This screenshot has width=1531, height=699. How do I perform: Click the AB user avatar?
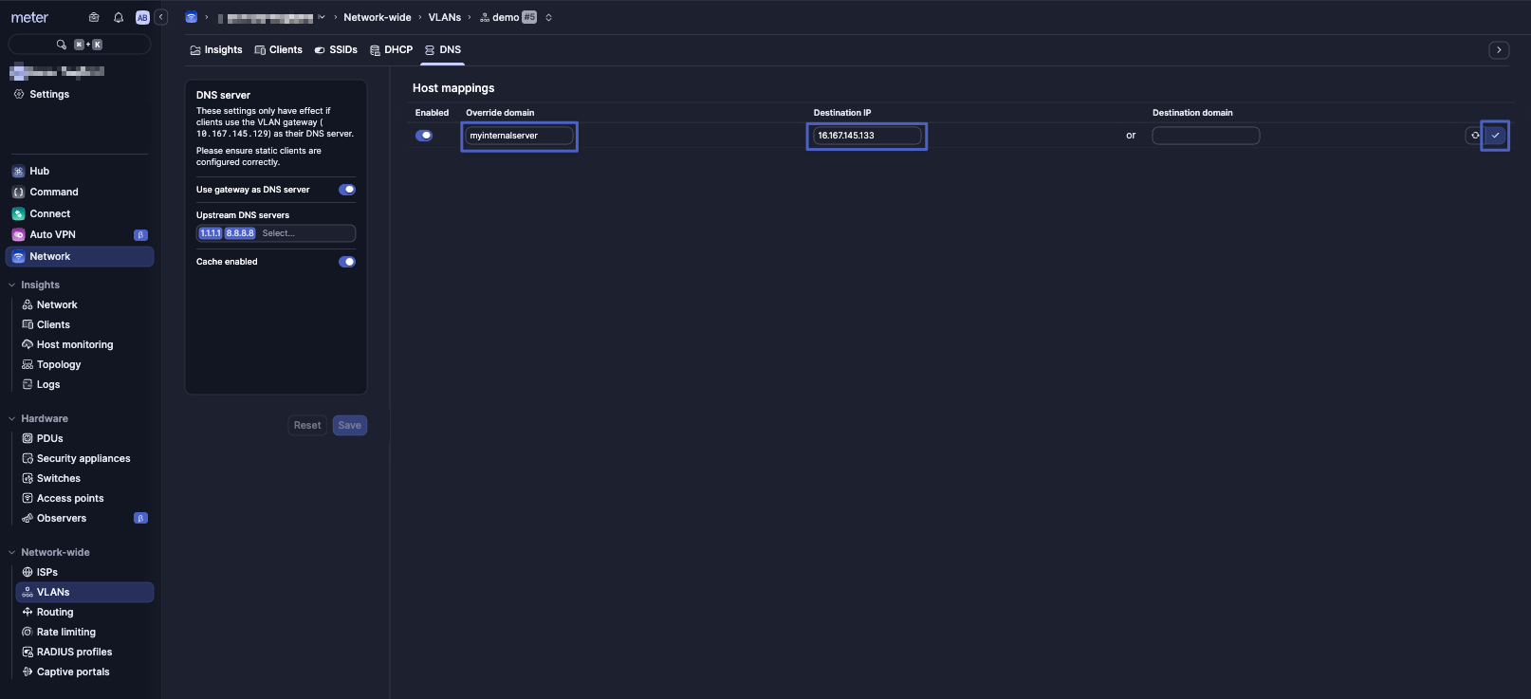point(142,17)
